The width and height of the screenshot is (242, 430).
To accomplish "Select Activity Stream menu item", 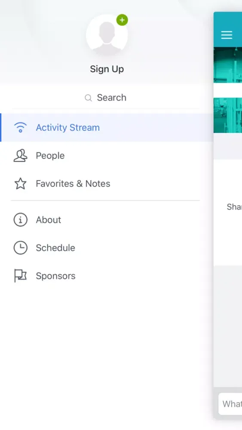I will (x=107, y=128).
